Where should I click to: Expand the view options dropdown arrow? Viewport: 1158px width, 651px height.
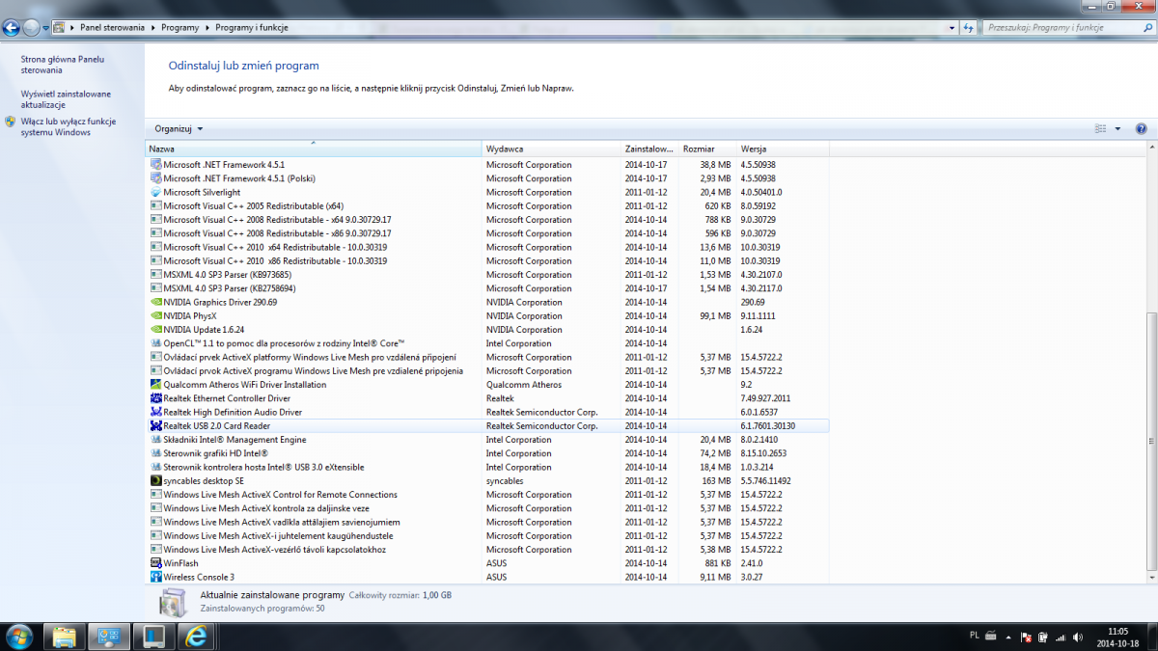tap(1117, 128)
